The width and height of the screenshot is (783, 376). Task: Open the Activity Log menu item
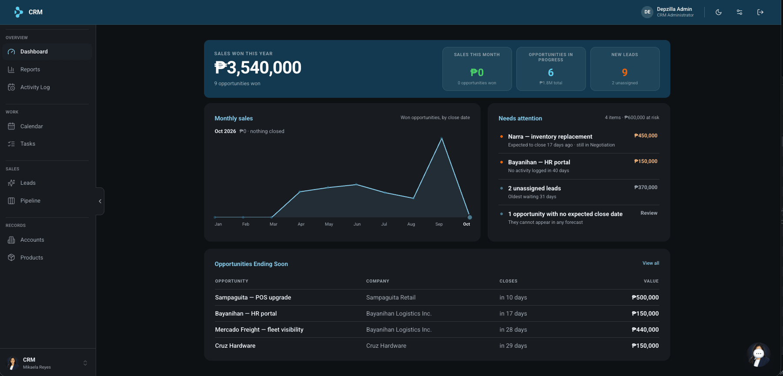point(47,87)
